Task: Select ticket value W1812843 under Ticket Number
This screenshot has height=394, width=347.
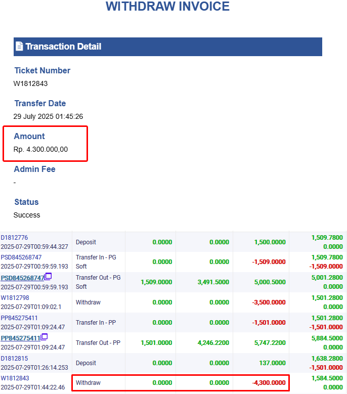Action: pyautogui.click(x=30, y=83)
